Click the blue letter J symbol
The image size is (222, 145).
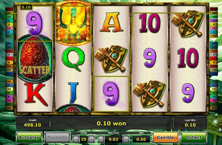(x=73, y=93)
